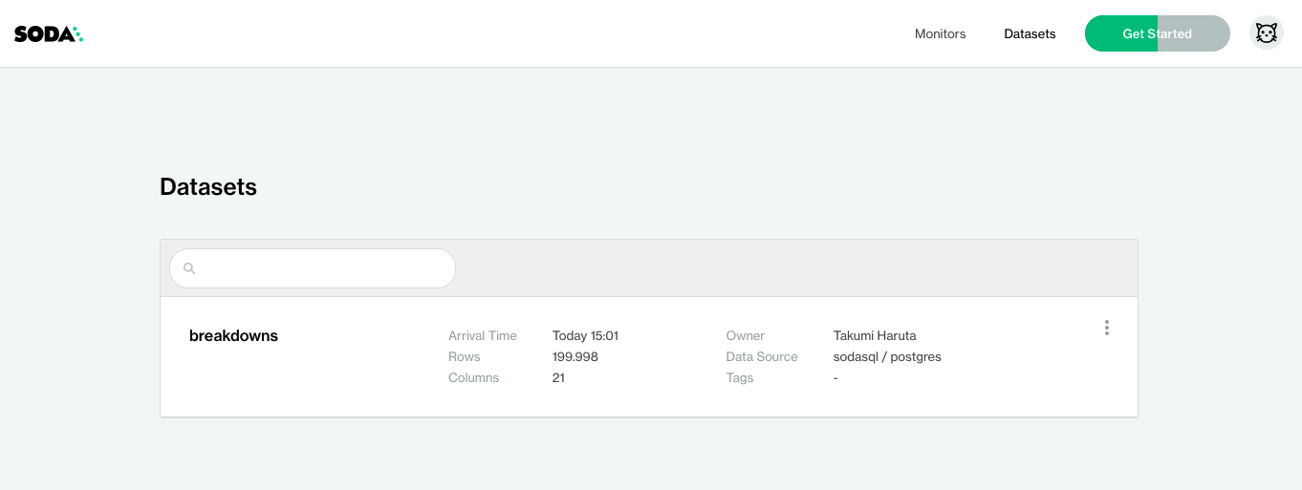Click the Datasets page heading
This screenshot has width=1302, height=490.
(208, 187)
